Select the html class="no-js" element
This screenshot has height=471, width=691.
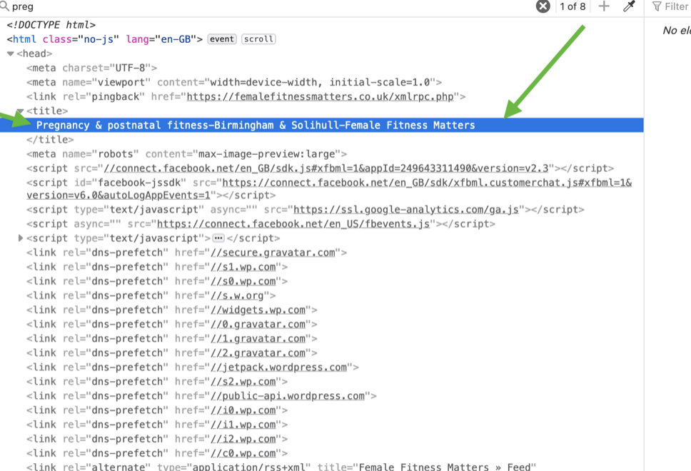tap(105, 39)
